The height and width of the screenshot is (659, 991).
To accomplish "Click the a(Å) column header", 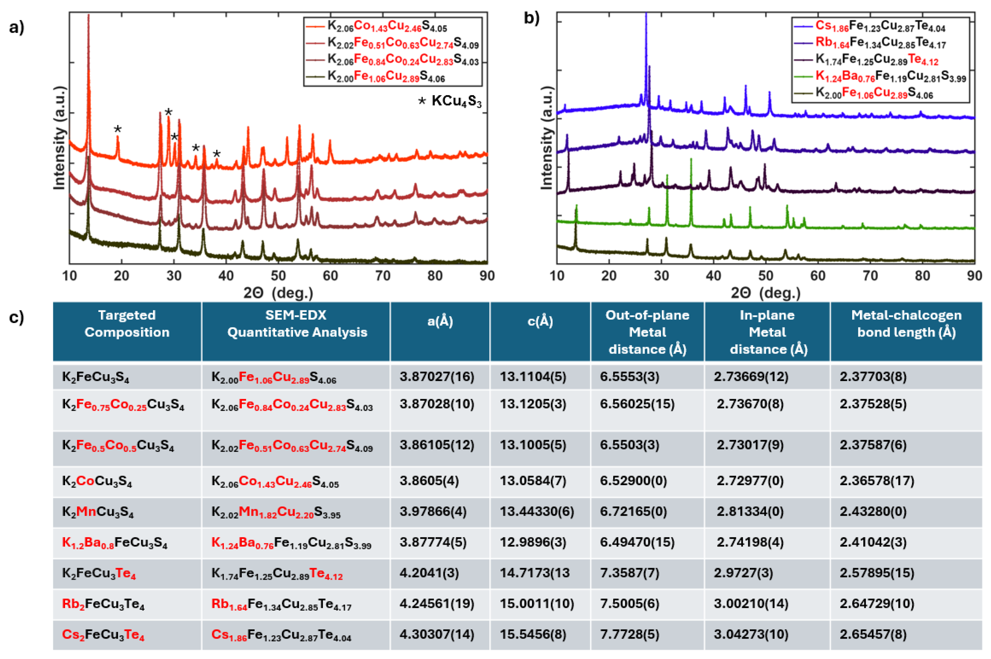I will pos(440,321).
